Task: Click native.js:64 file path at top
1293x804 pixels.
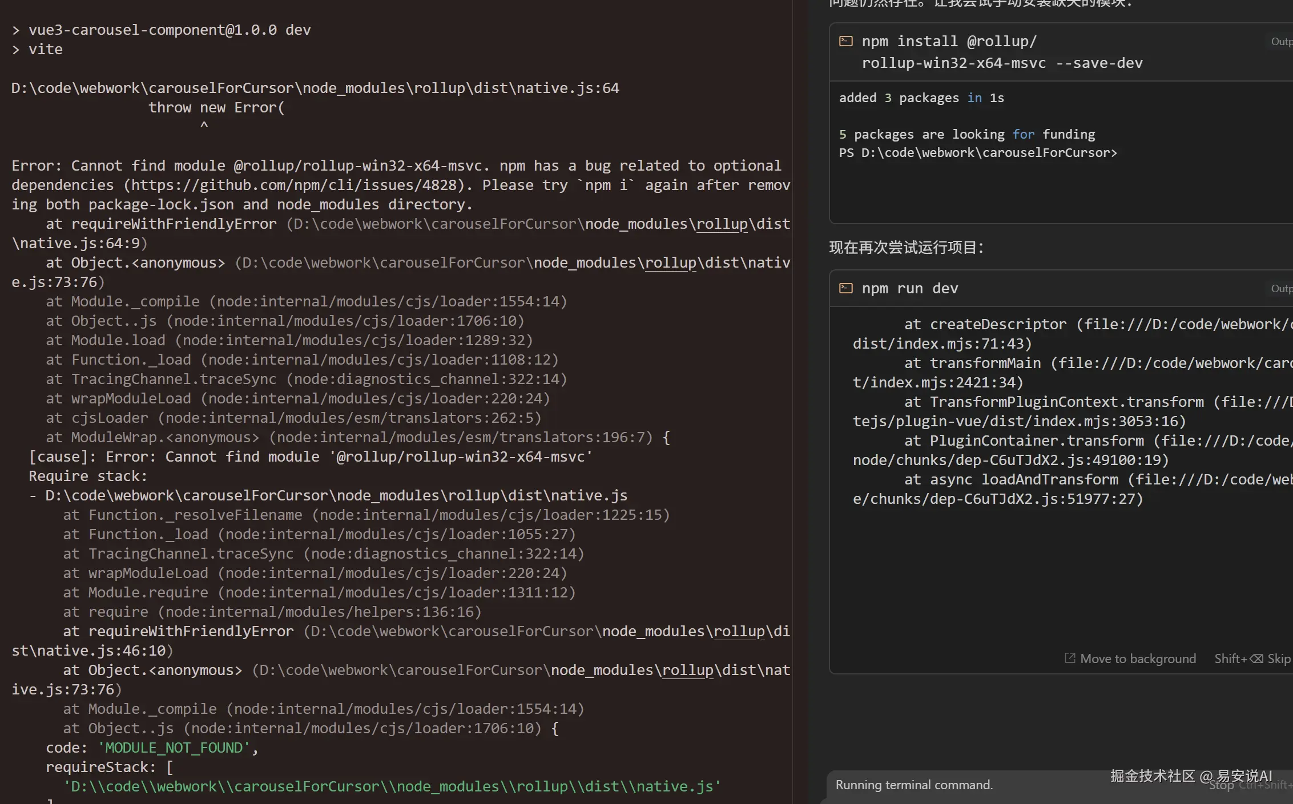Action: [x=315, y=88]
